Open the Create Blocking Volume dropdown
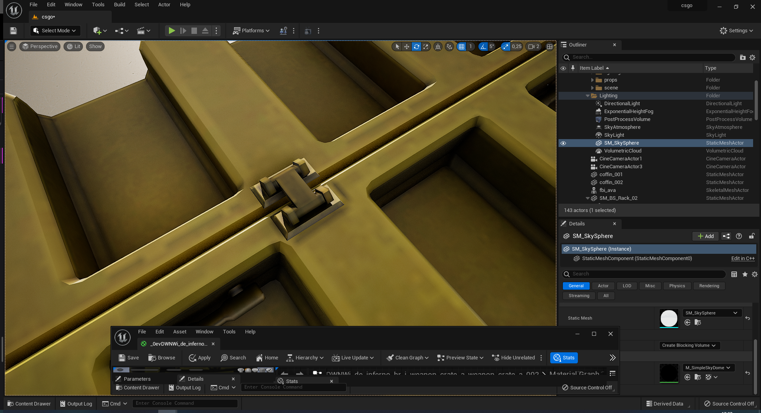This screenshot has width=761, height=413. 689,346
